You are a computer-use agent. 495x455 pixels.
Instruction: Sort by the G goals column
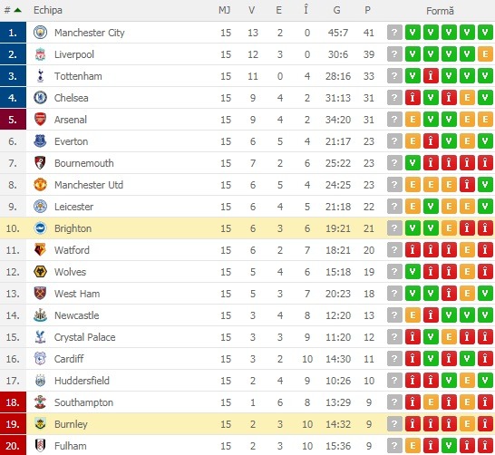pos(337,10)
